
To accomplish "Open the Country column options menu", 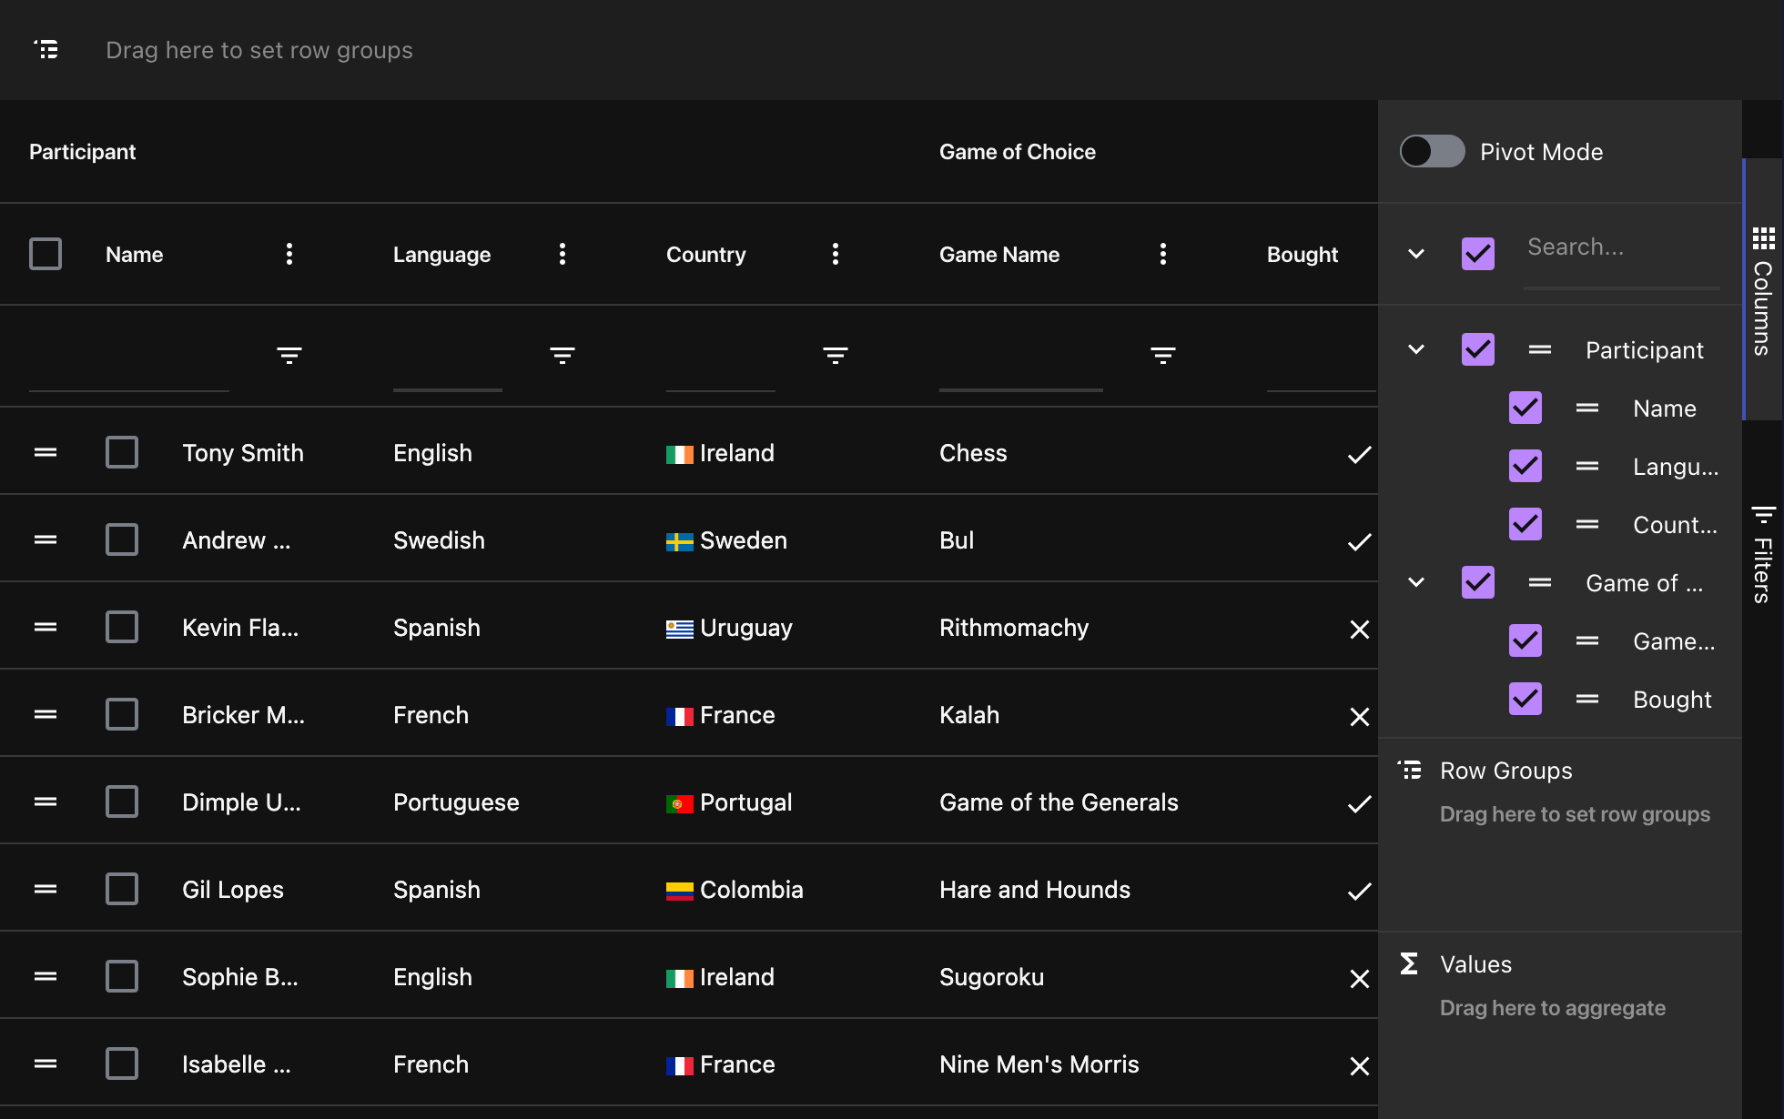I will 836,254.
